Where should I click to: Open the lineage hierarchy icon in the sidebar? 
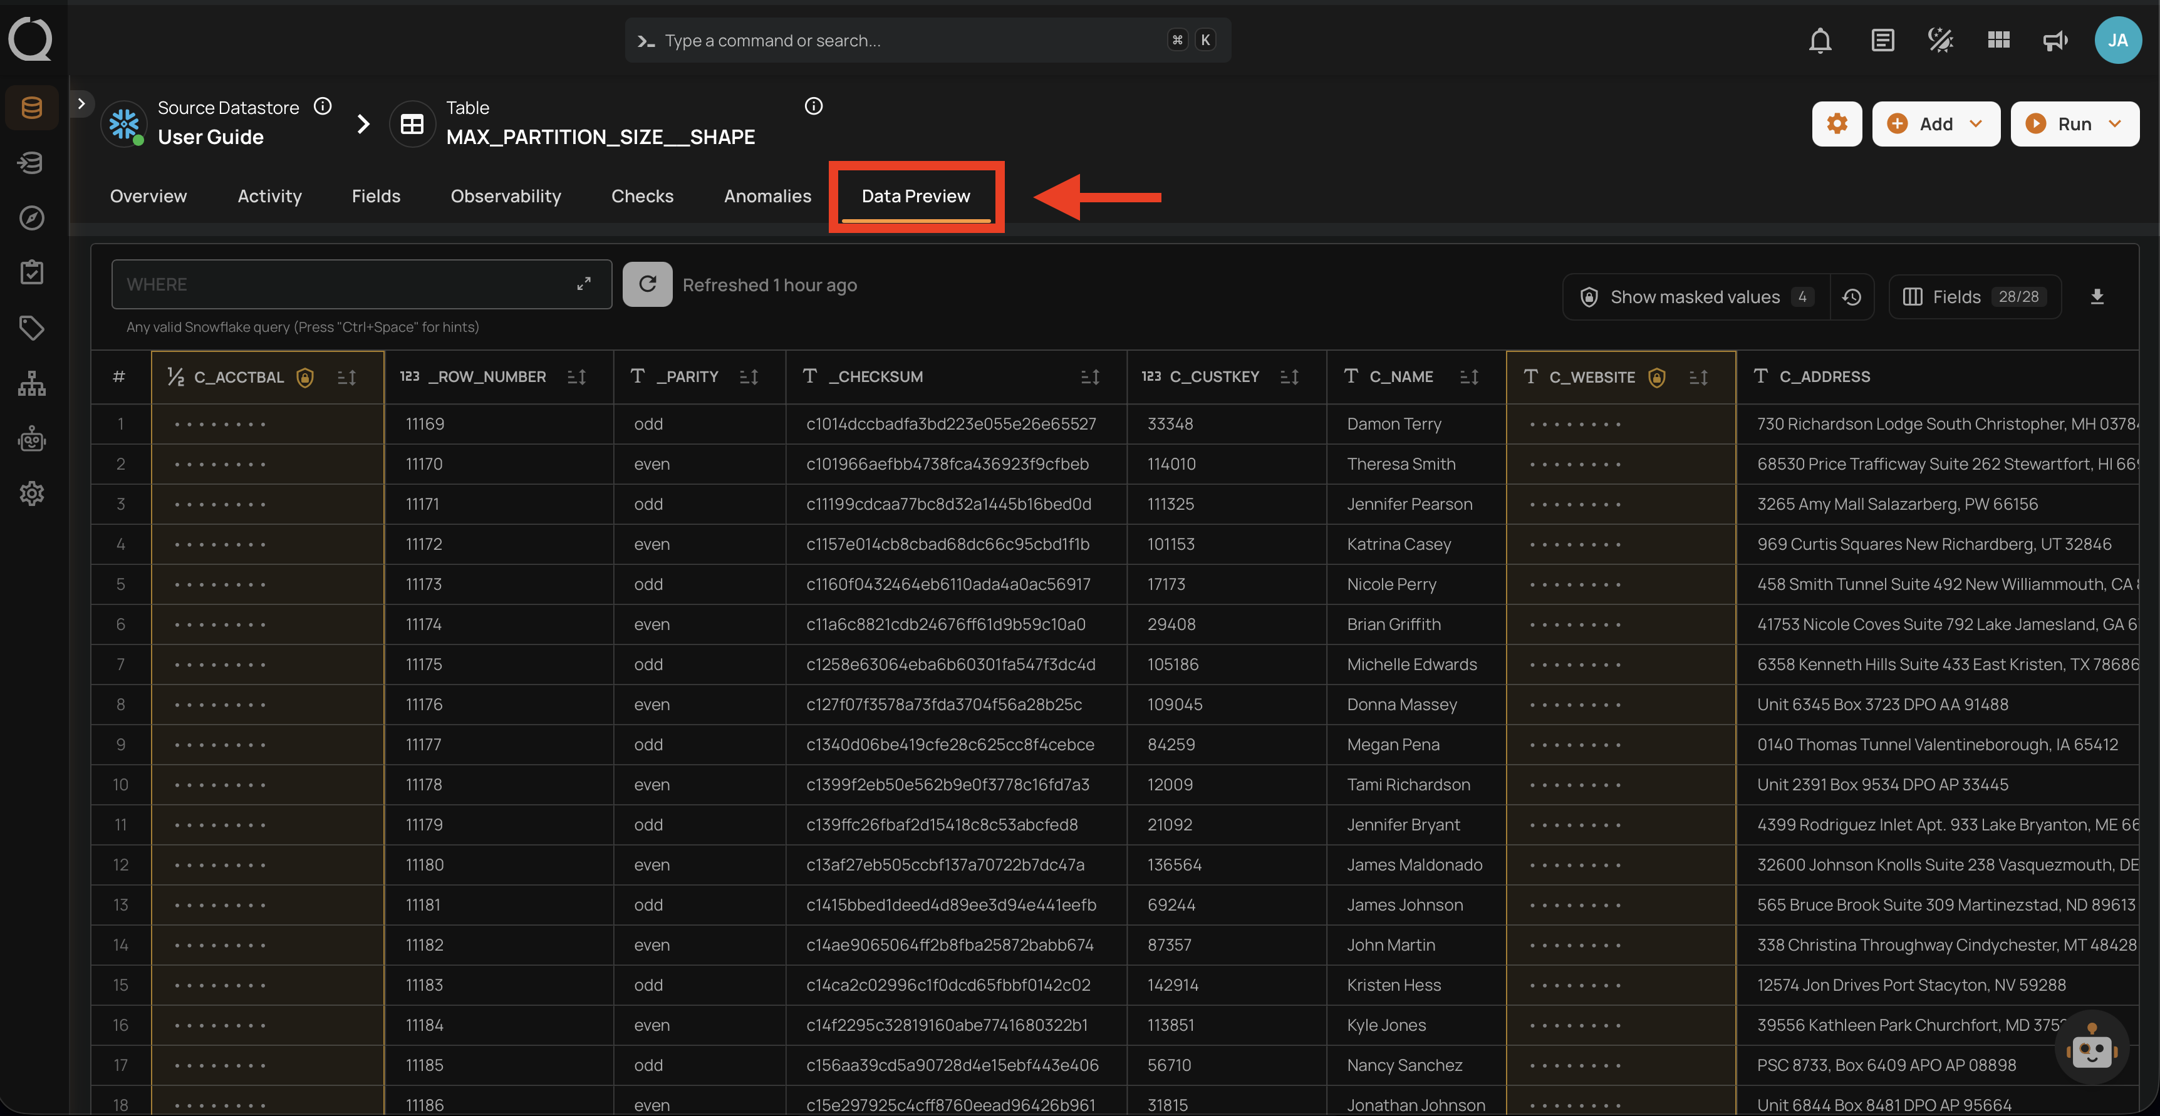click(x=31, y=383)
